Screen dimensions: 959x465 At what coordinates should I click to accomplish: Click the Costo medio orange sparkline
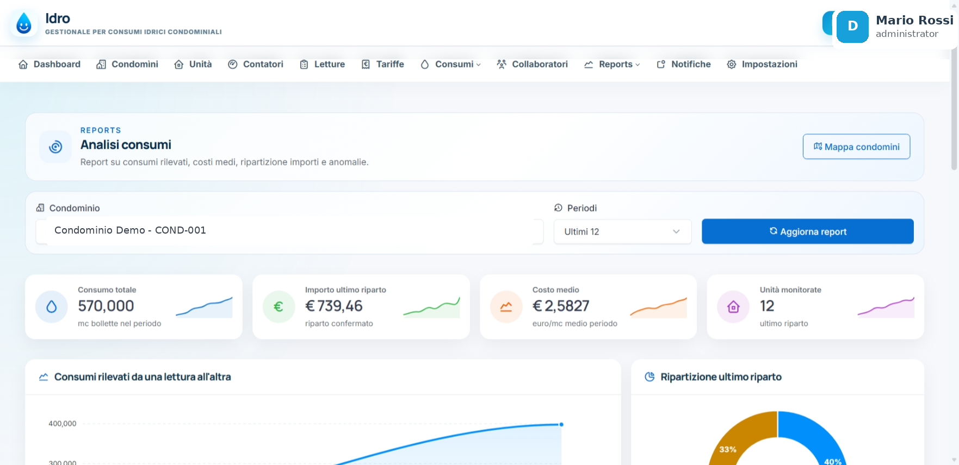(x=658, y=307)
